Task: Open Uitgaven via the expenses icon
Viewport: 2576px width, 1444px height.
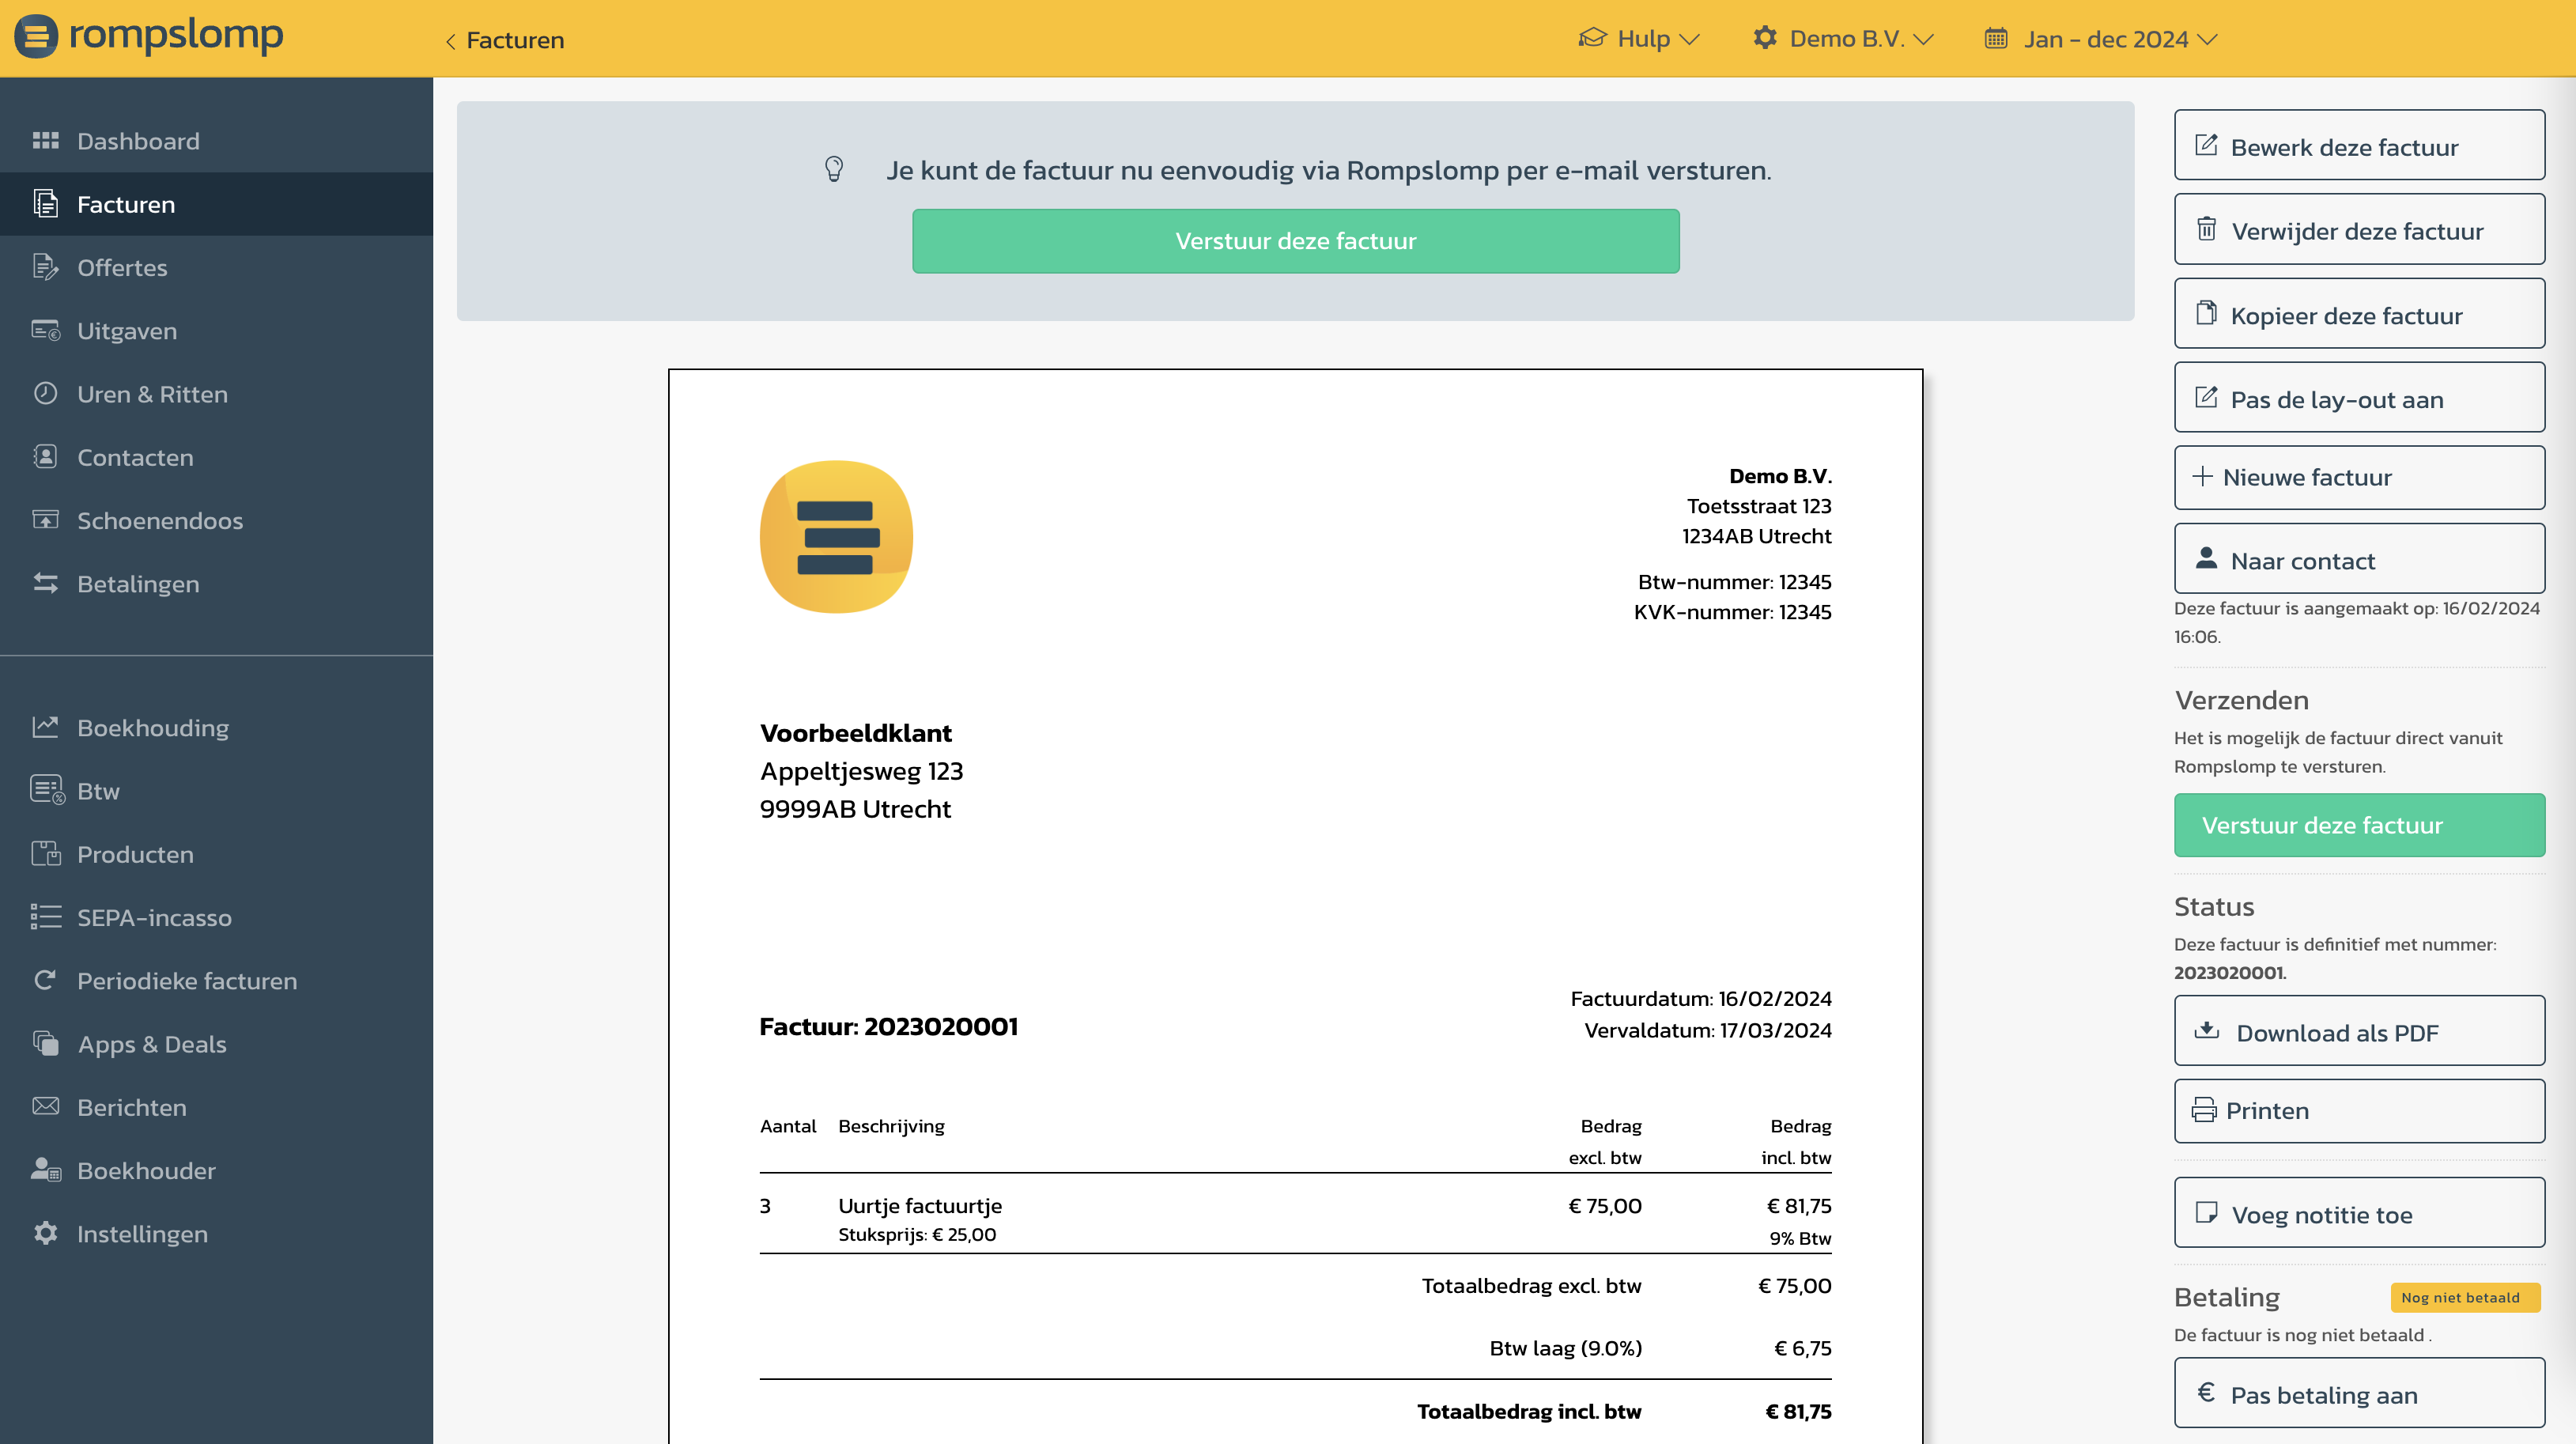Action: 46,330
